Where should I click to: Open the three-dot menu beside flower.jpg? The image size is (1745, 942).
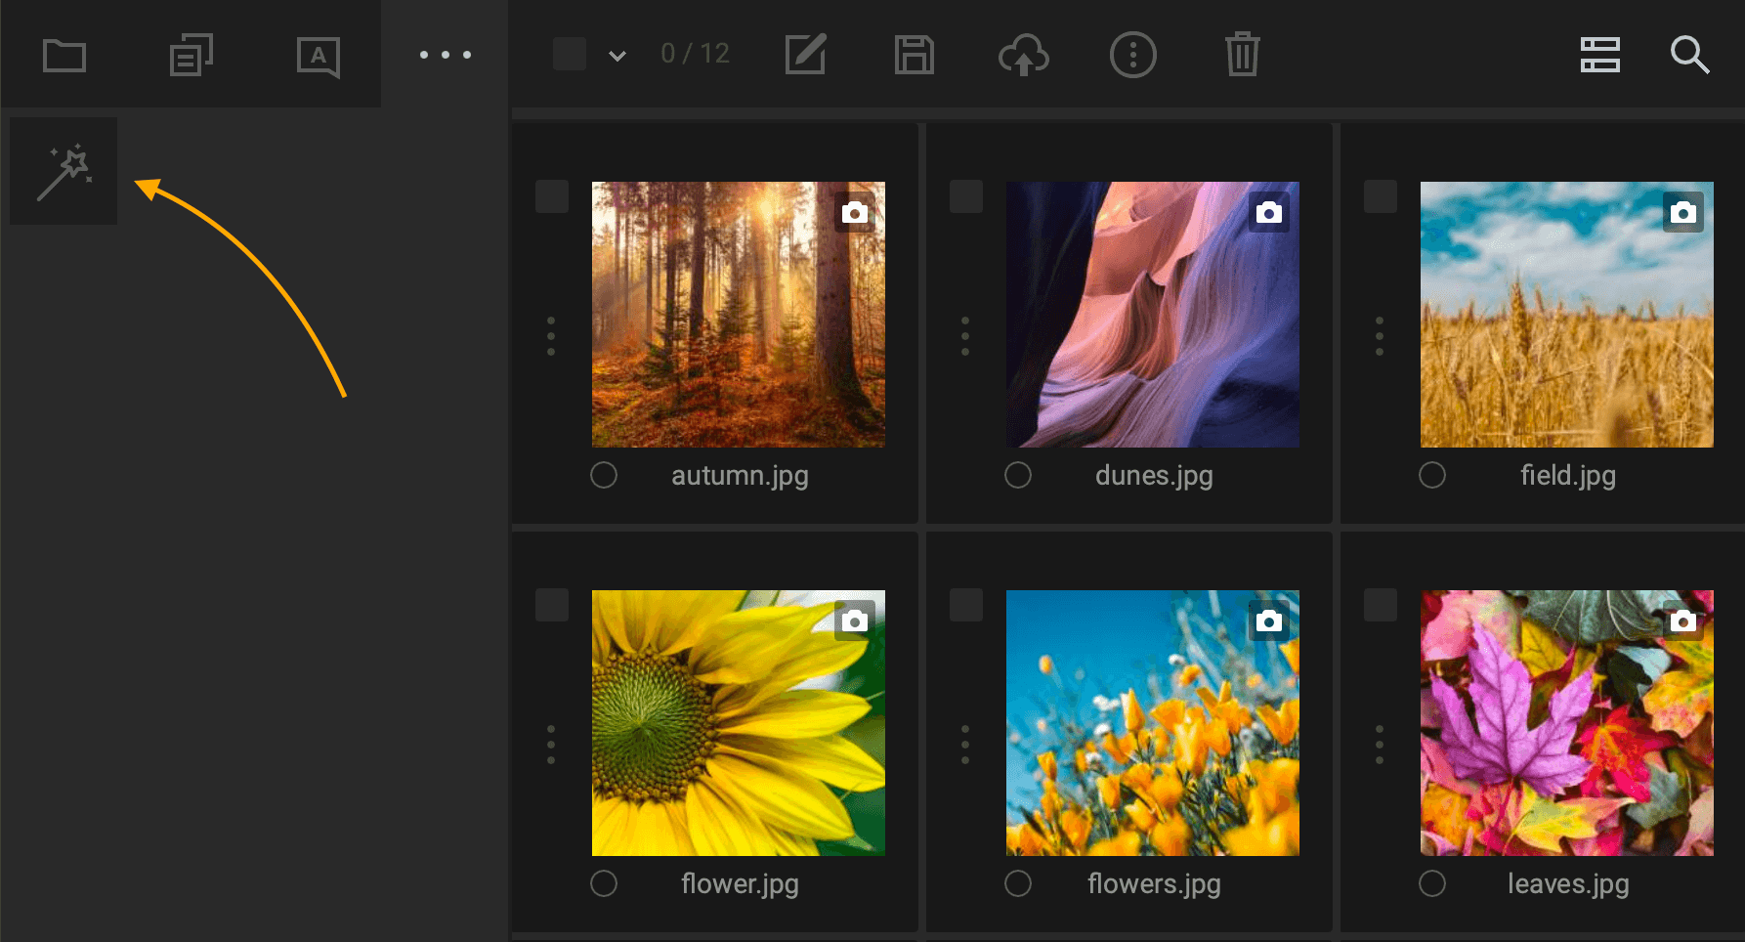tap(551, 744)
